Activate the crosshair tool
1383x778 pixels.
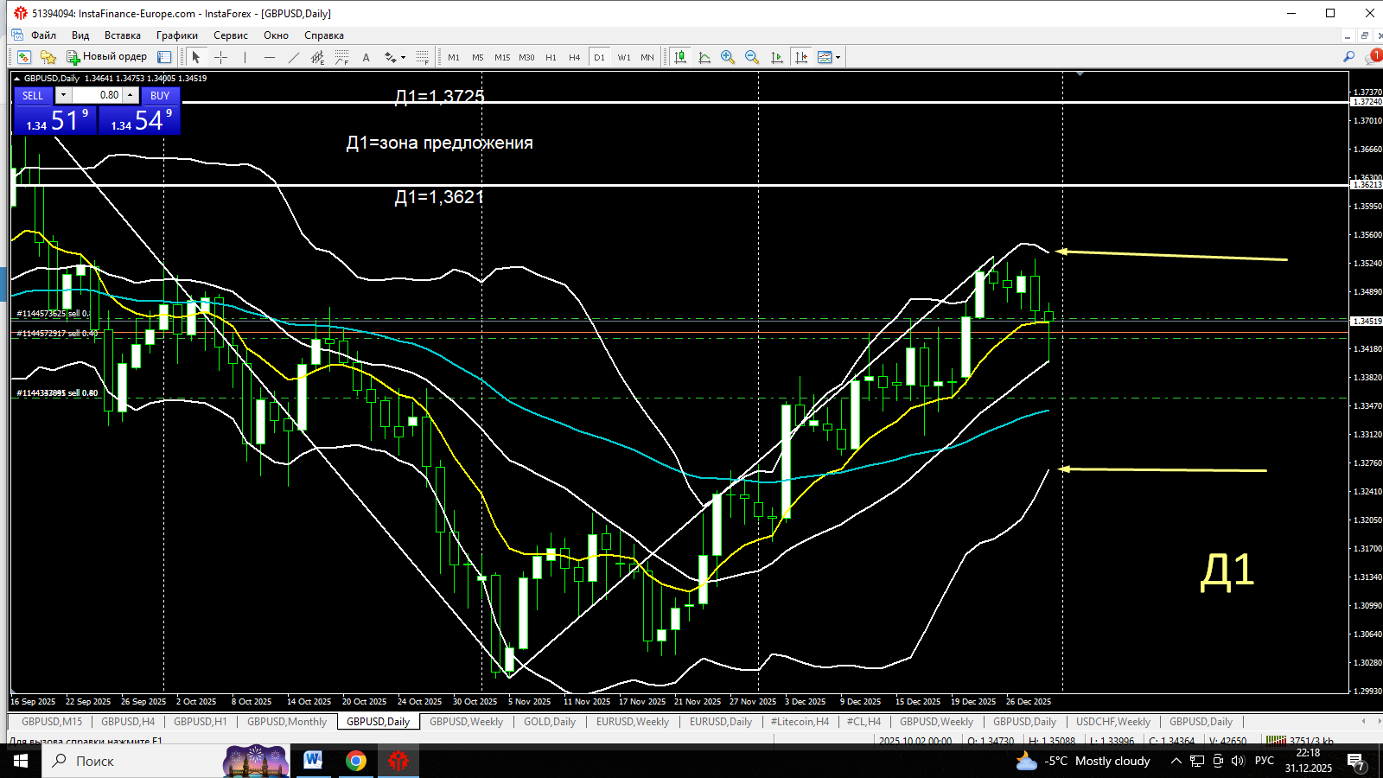pyautogui.click(x=220, y=57)
